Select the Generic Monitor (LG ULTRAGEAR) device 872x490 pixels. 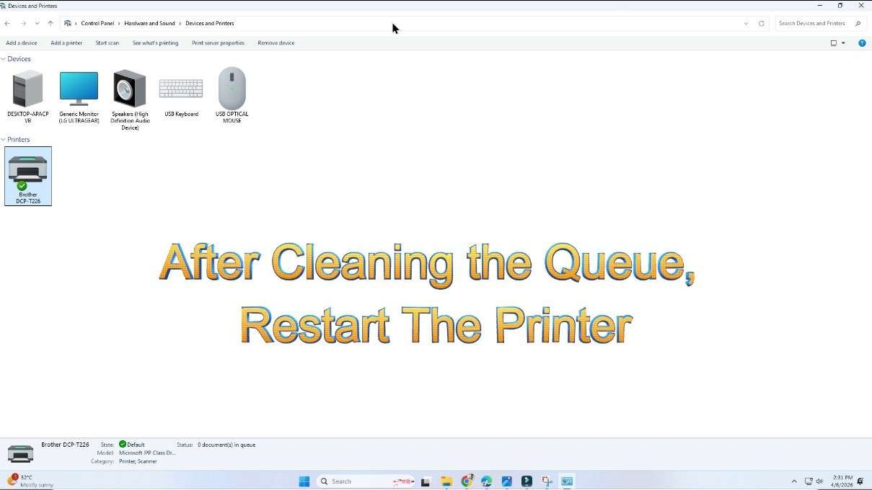(79, 97)
